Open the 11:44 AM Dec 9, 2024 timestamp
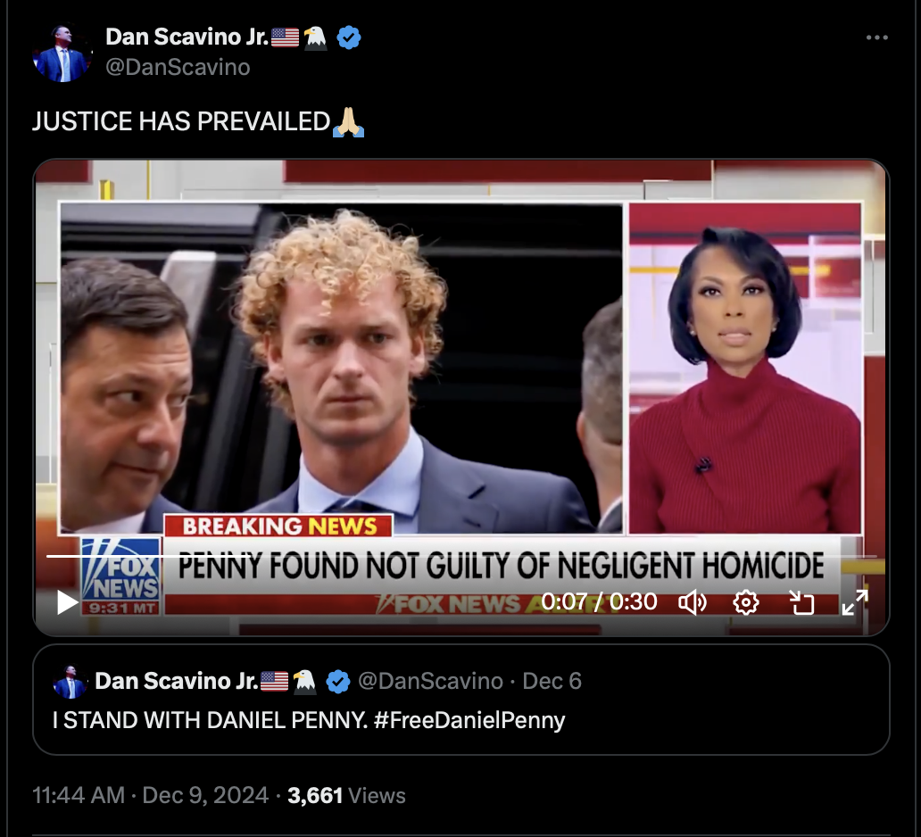This screenshot has height=837, width=921. pos(150,795)
